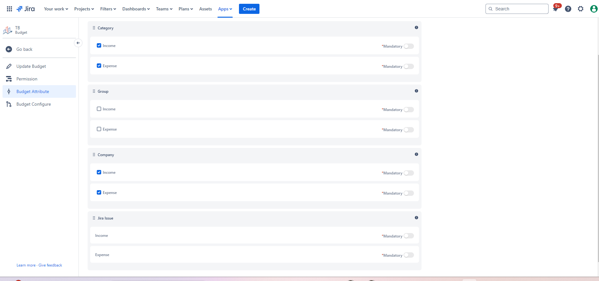The image size is (599, 281).
Task: Open the Give feedback link
Action: tap(50, 265)
